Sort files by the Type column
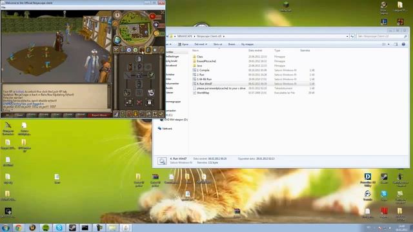Image resolution: width=413 pixels, height=232 pixels. pyautogui.click(x=277, y=50)
